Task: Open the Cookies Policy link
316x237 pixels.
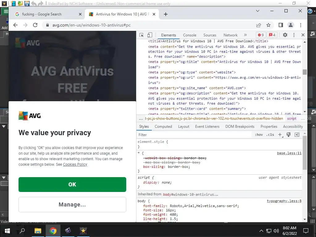Action: (x=75, y=164)
